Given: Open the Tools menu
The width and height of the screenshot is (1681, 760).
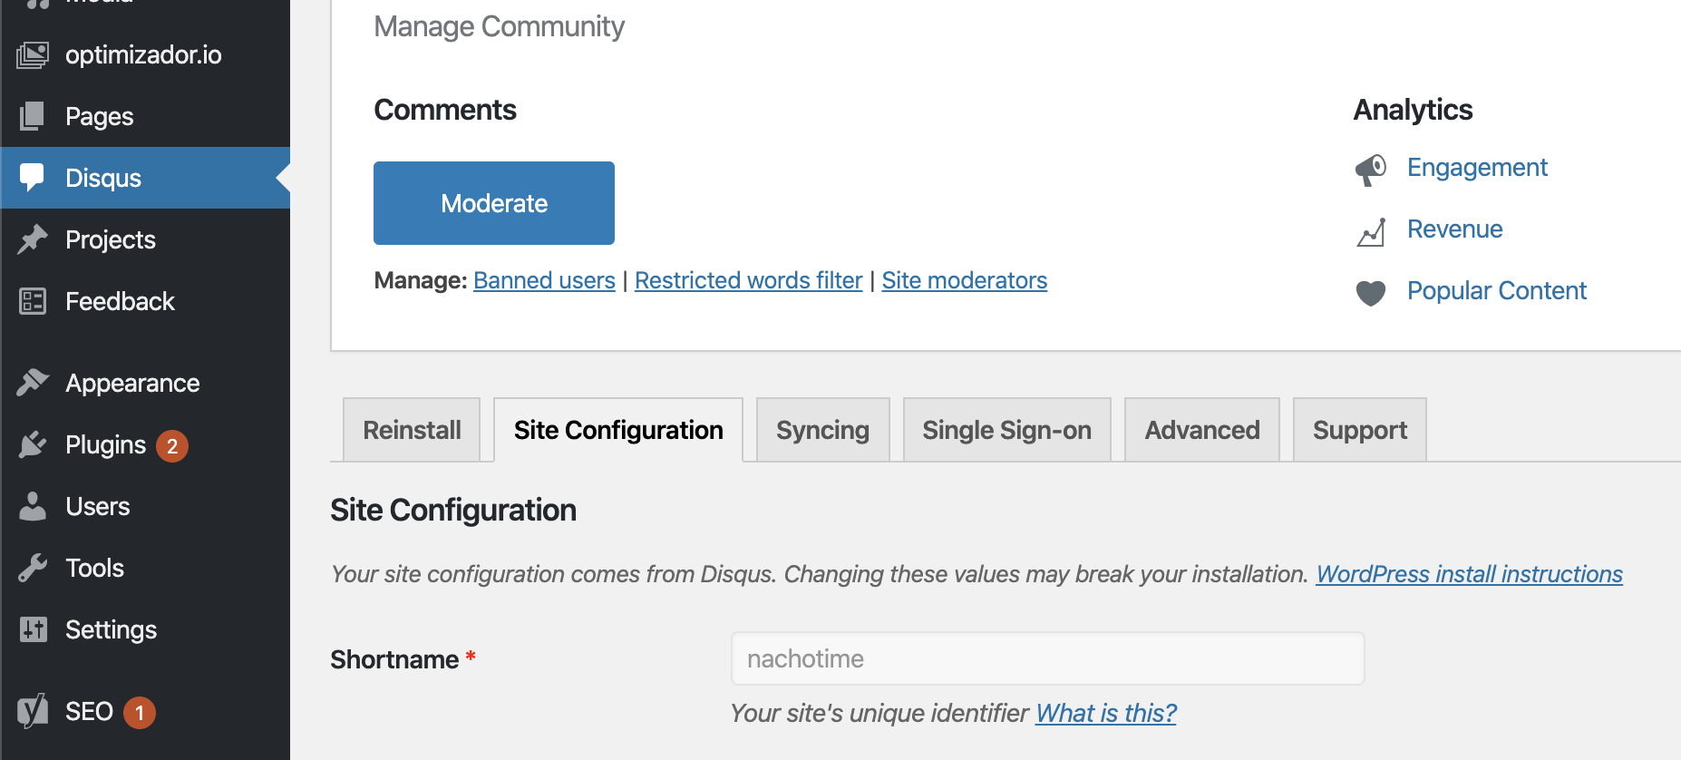Looking at the screenshot, I should coord(145,568).
